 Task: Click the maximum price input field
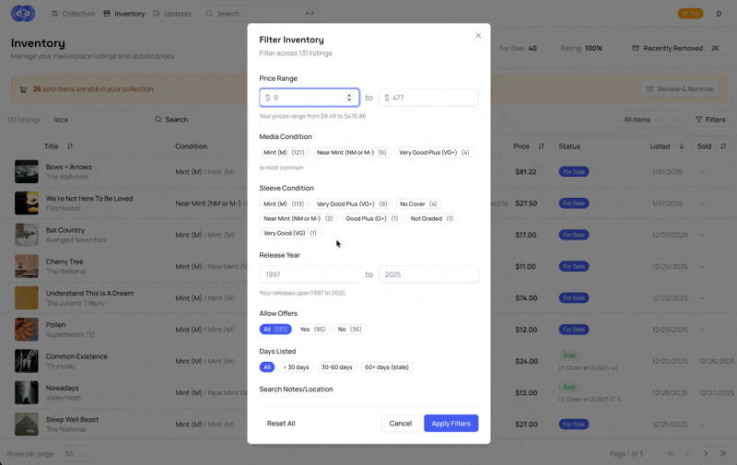click(x=428, y=98)
